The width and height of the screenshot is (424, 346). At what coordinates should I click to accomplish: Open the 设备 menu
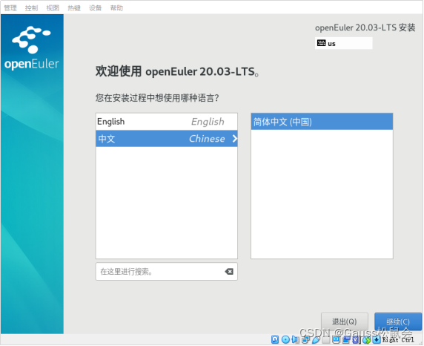point(95,8)
